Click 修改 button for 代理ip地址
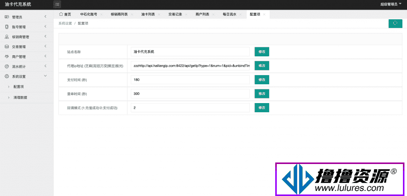 click(261, 66)
